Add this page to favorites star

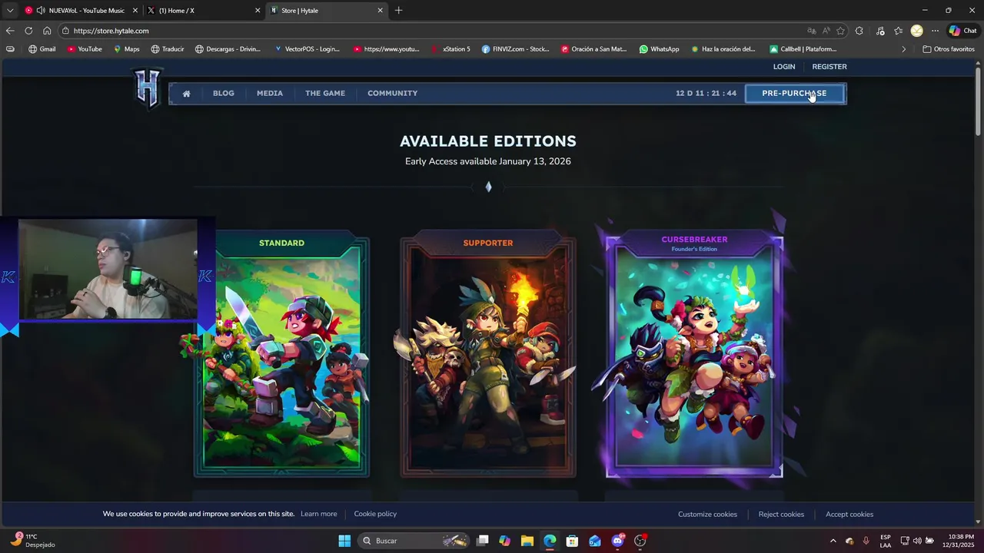pyautogui.click(x=840, y=31)
